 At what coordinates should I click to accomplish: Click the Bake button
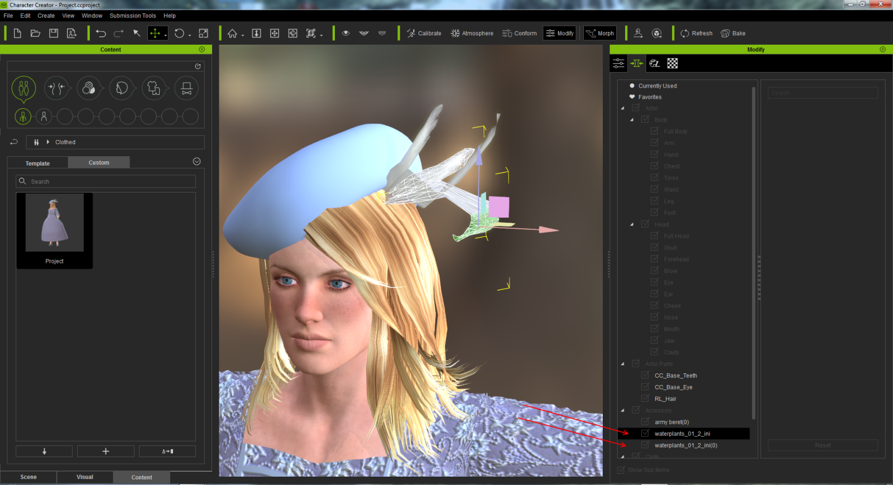tap(733, 33)
